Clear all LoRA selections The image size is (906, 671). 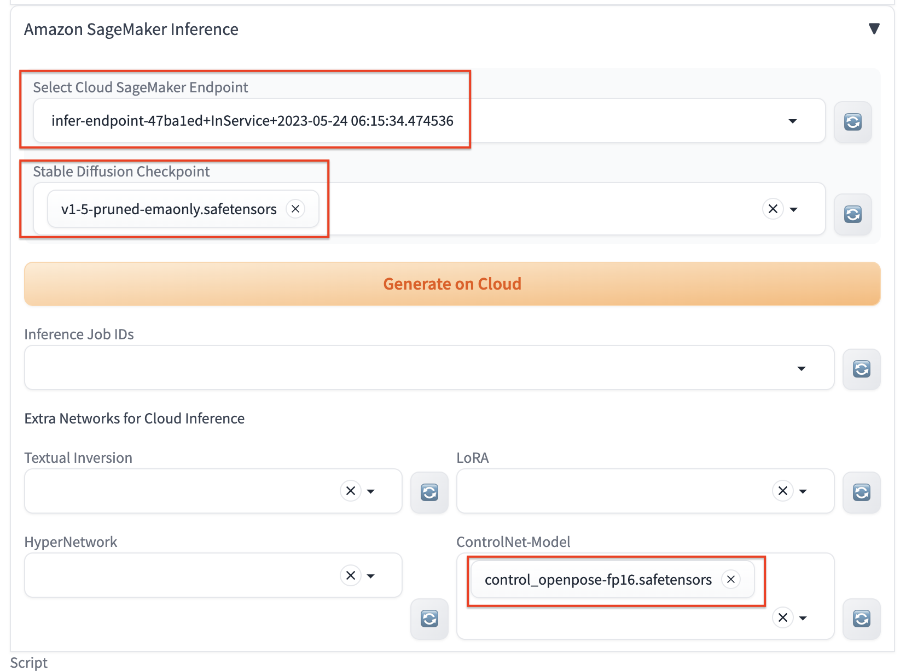pyautogui.click(x=782, y=491)
